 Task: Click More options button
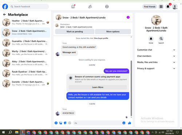point(113,31)
